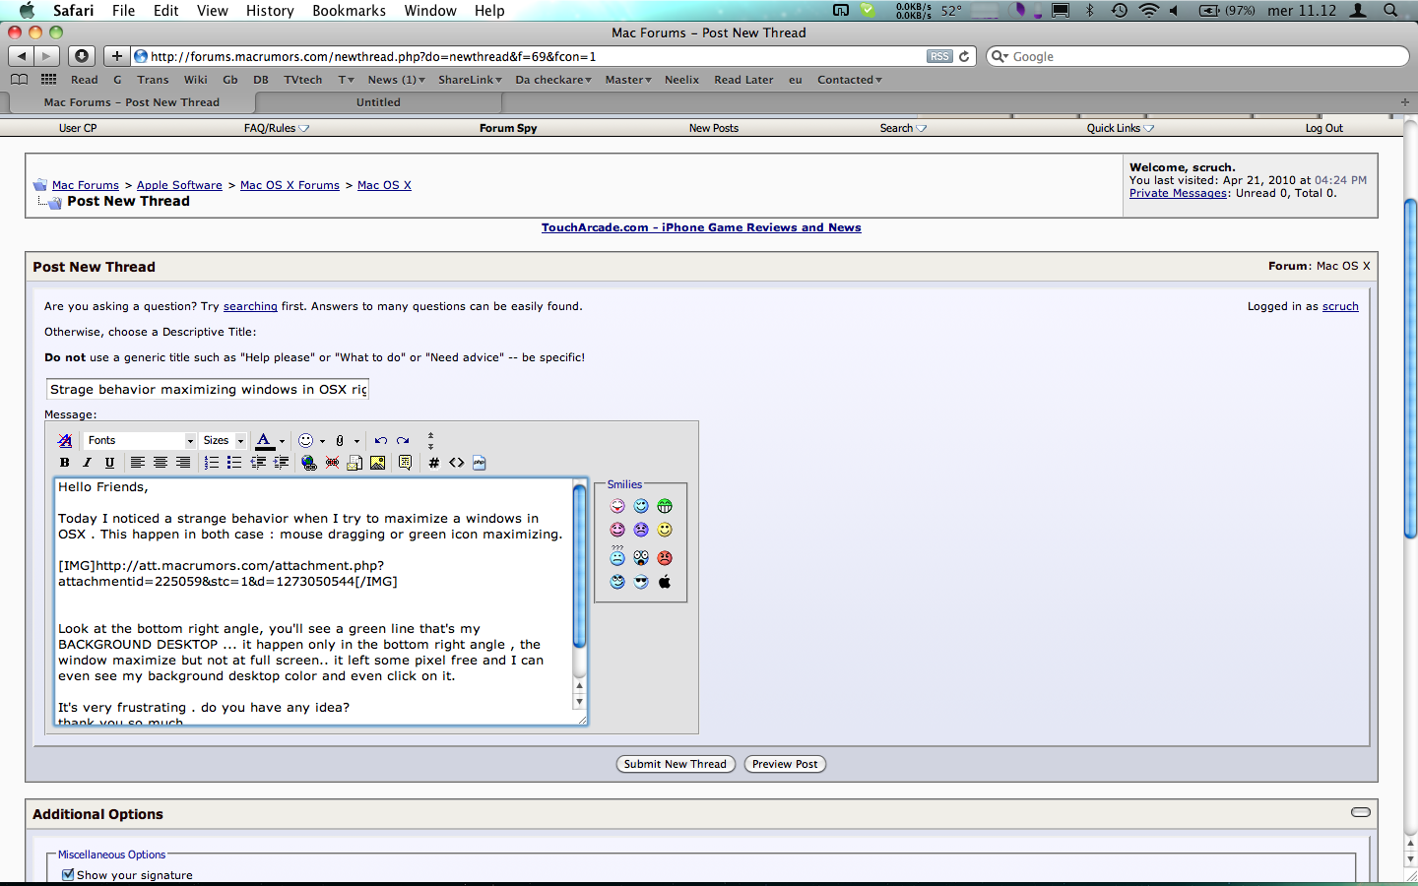Expand the FAQ/Rules navbar menu
Image resolution: width=1418 pixels, height=886 pixels.
[276, 128]
